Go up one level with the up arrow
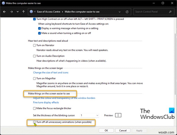 pyautogui.click(x=24, y=12)
